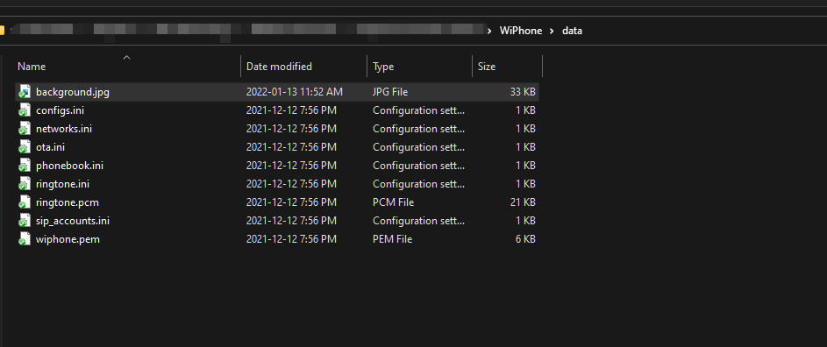Select the networks.ini file icon

tap(25, 129)
